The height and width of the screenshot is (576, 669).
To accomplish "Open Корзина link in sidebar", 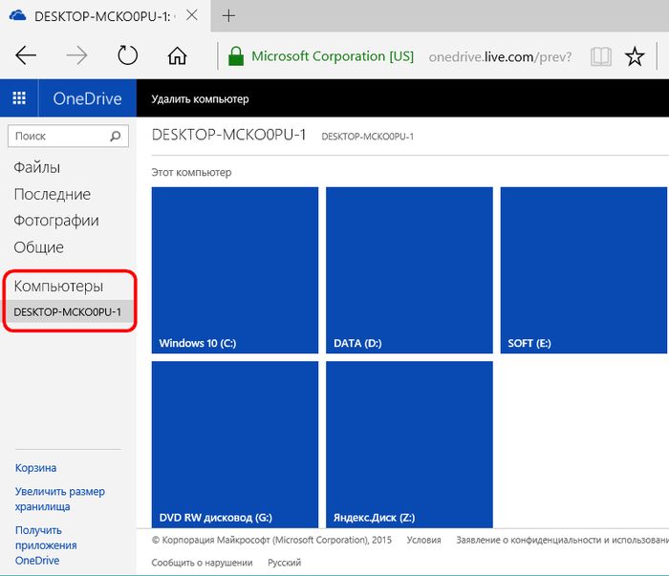I will (35, 468).
